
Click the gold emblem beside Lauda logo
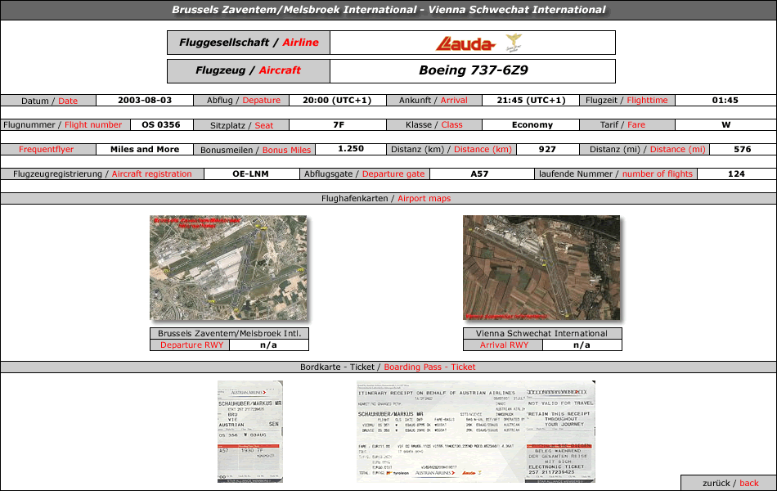point(514,43)
